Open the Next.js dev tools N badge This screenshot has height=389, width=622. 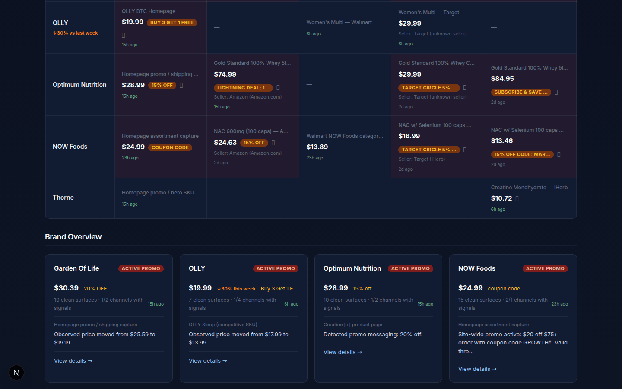point(16,373)
